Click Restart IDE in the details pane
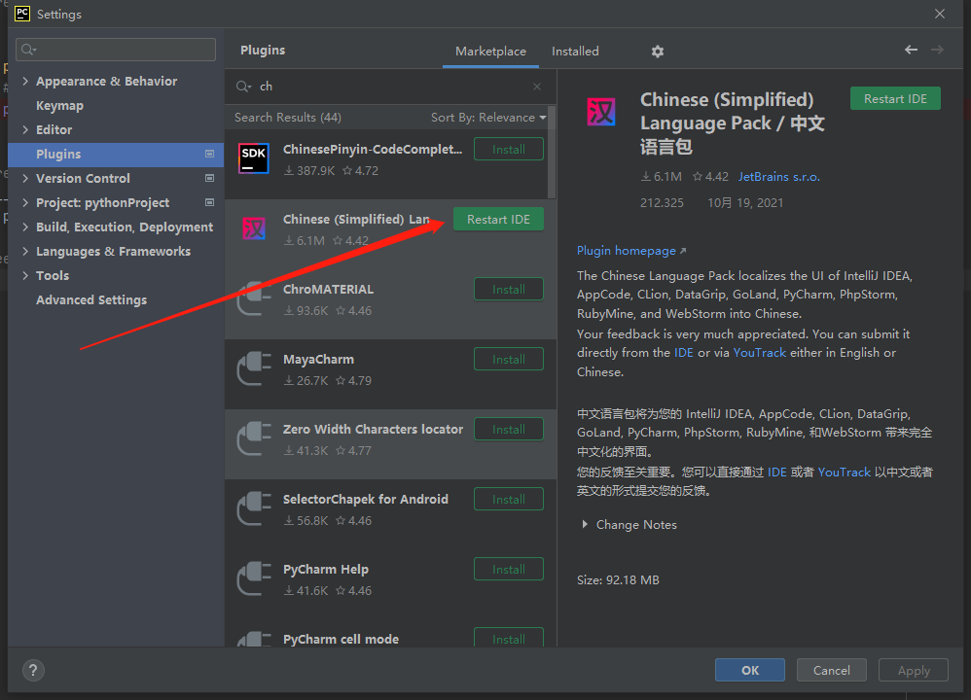 point(895,99)
